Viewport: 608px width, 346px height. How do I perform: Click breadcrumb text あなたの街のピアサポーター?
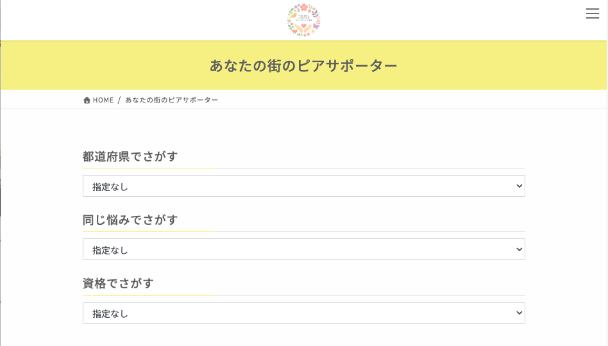tap(171, 100)
